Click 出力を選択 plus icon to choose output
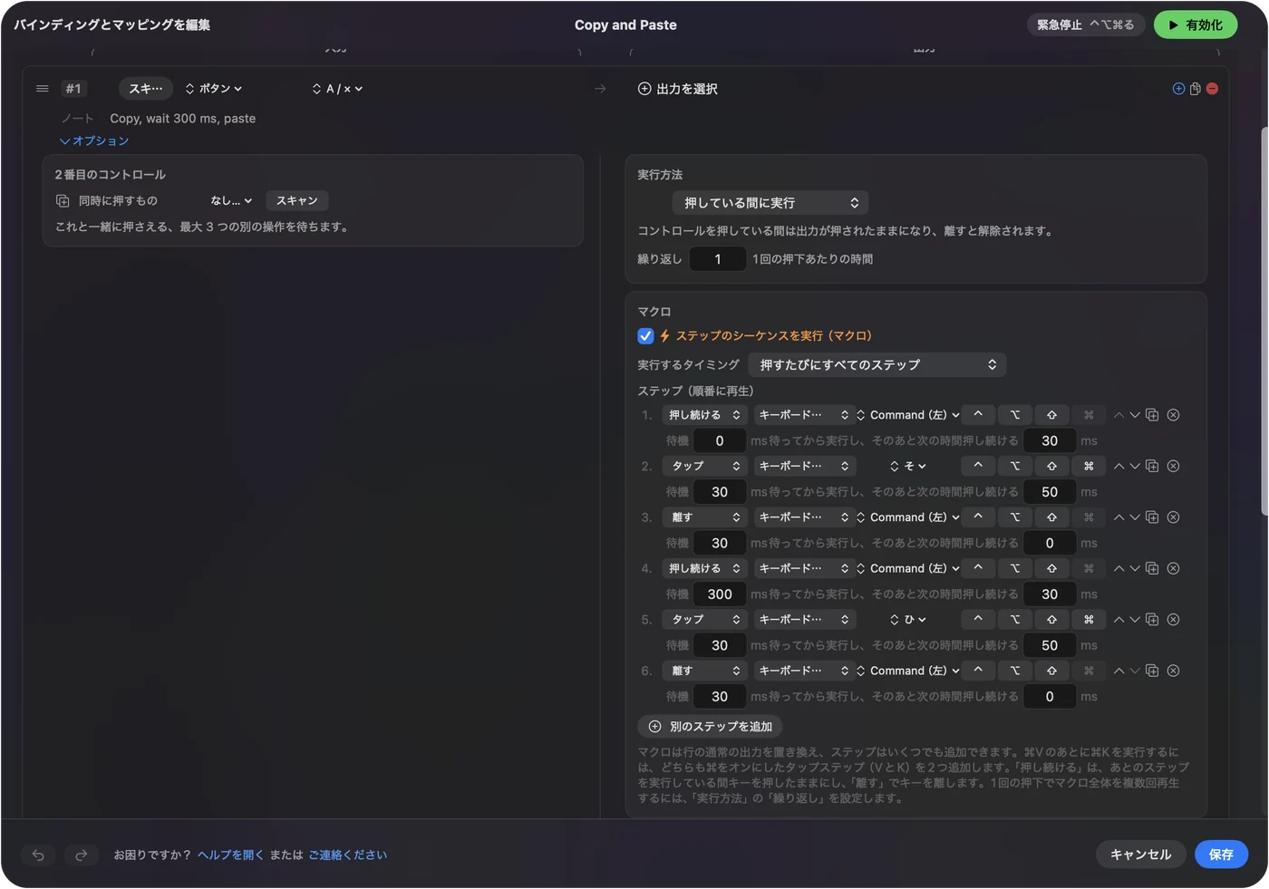The height and width of the screenshot is (889, 1269). pyautogui.click(x=644, y=89)
